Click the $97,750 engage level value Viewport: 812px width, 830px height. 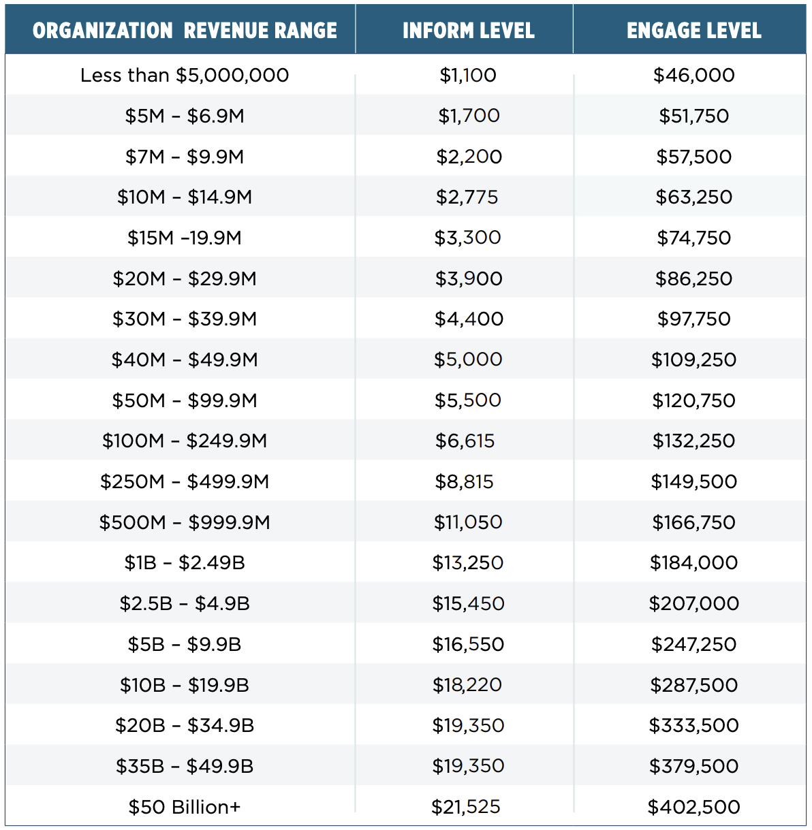click(694, 319)
